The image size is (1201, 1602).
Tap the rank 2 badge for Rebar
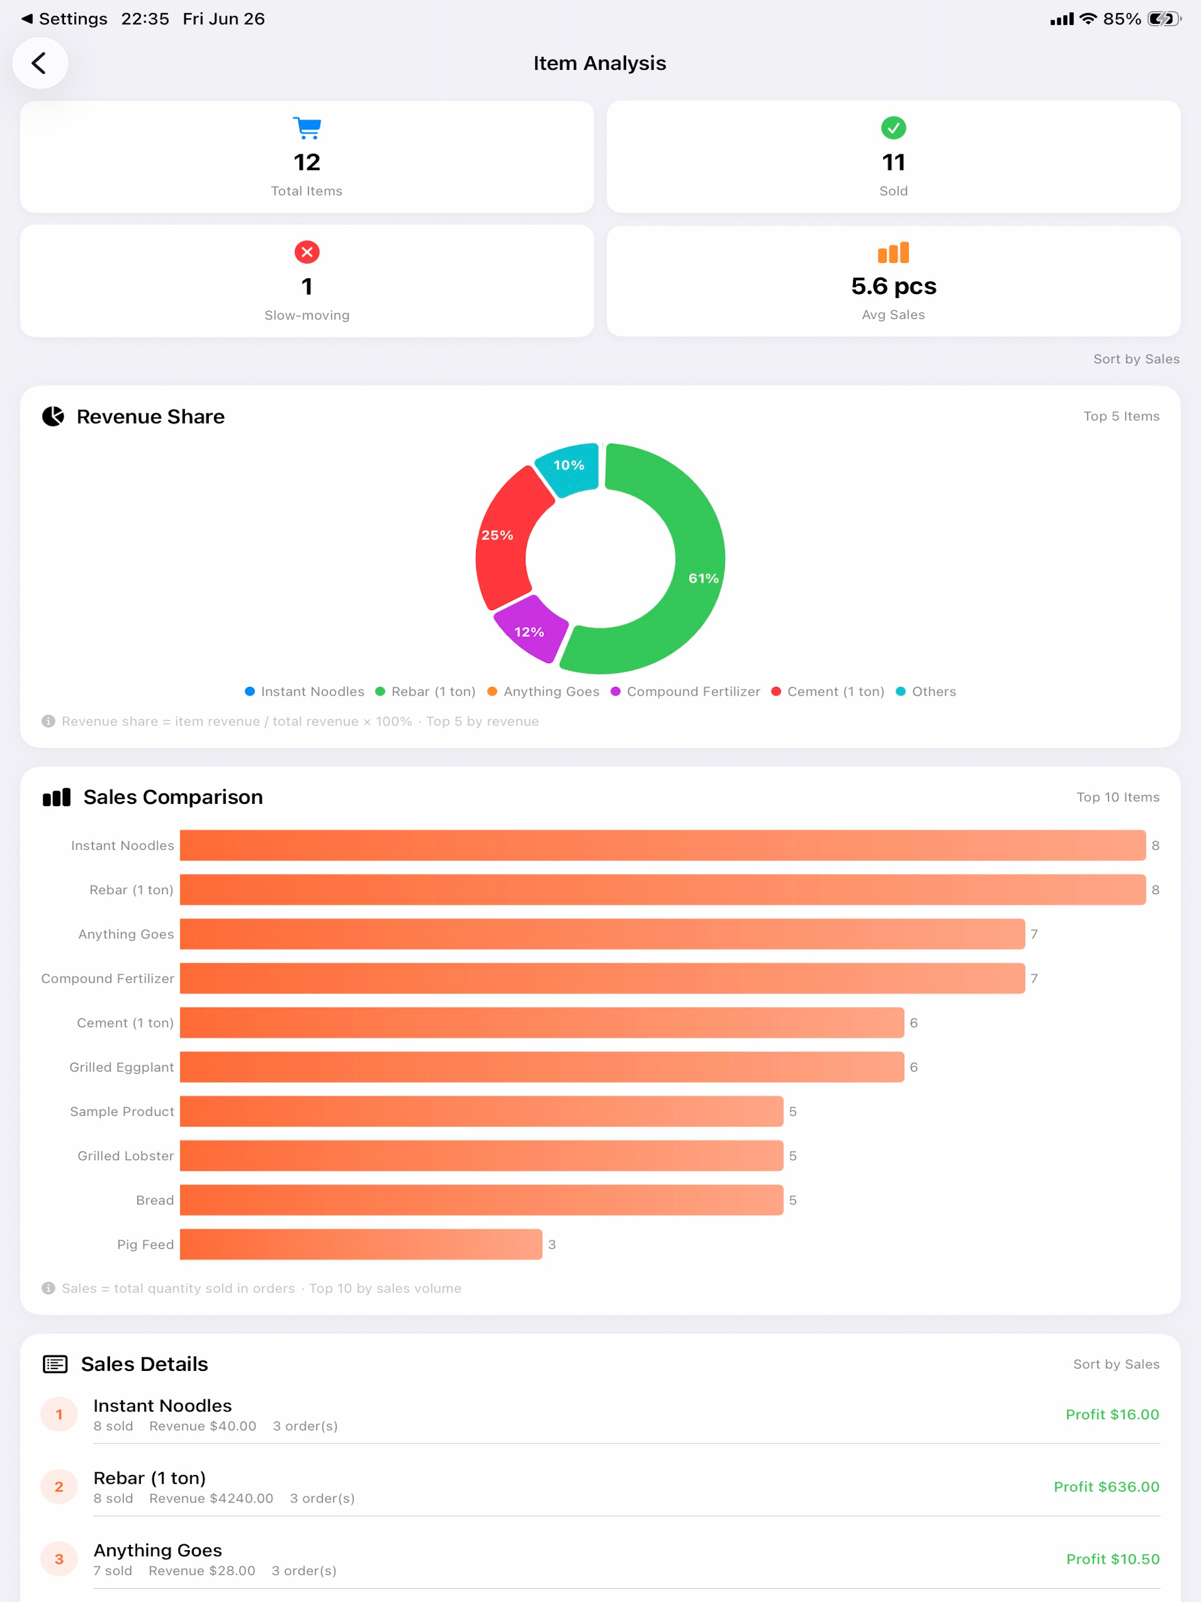point(59,1487)
